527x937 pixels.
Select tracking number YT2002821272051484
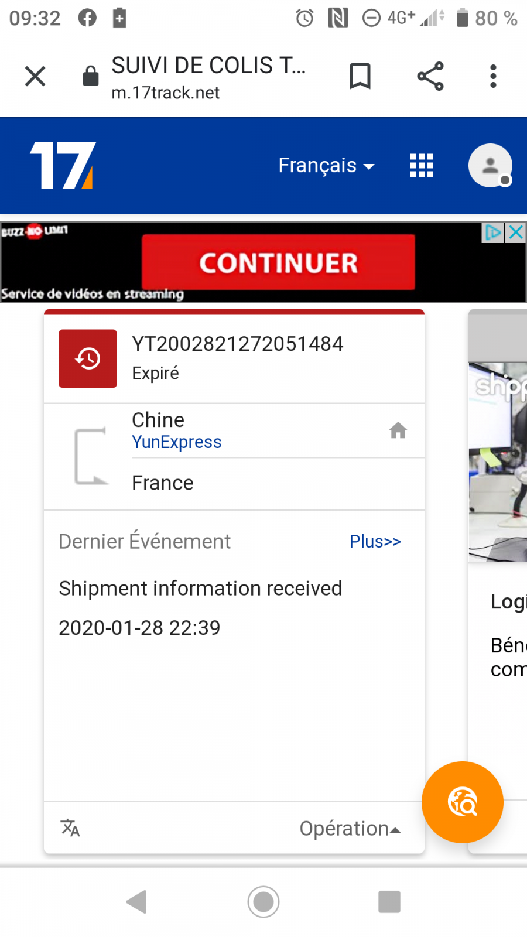238,344
